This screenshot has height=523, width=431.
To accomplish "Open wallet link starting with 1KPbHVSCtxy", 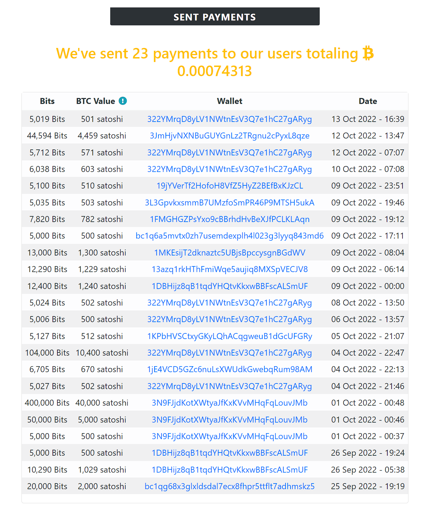I will tap(230, 336).
